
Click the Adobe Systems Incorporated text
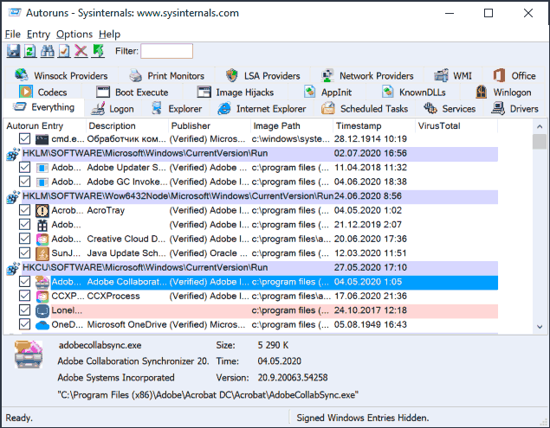point(116,378)
